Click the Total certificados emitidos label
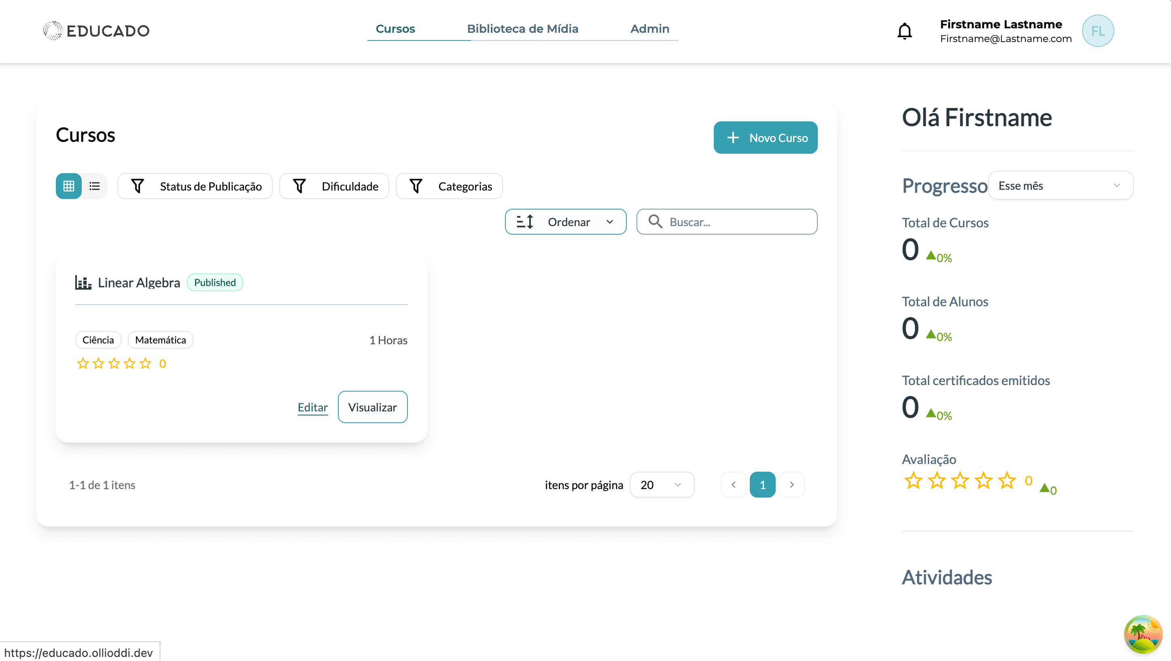The image size is (1171, 661). click(976, 380)
